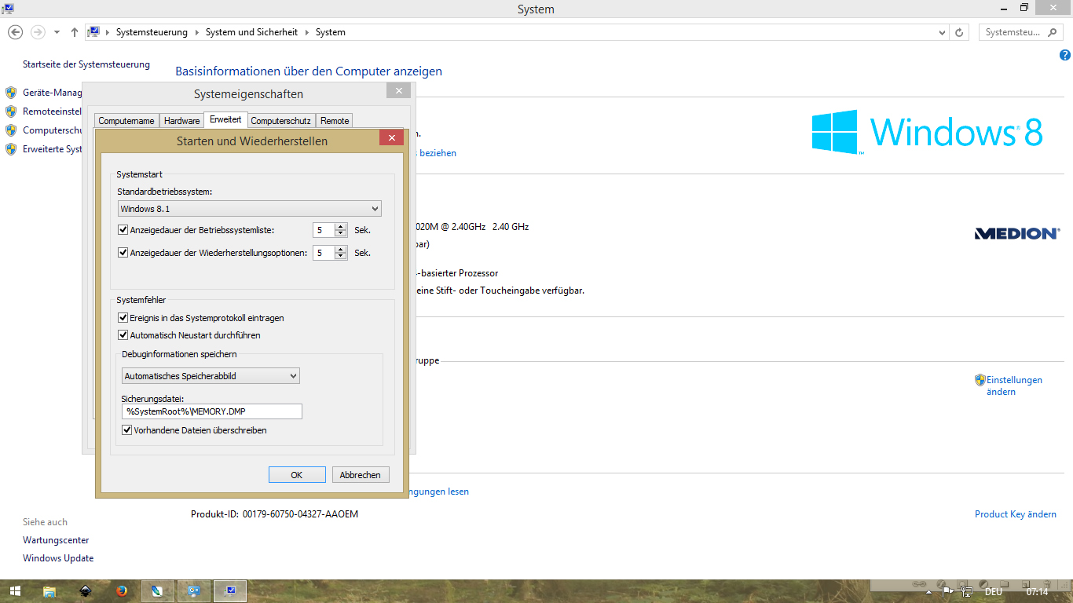Viewport: 1073px width, 603px height.
Task: Decrease the Wiederherstellungsoptionen seconds spinner
Action: pos(340,257)
